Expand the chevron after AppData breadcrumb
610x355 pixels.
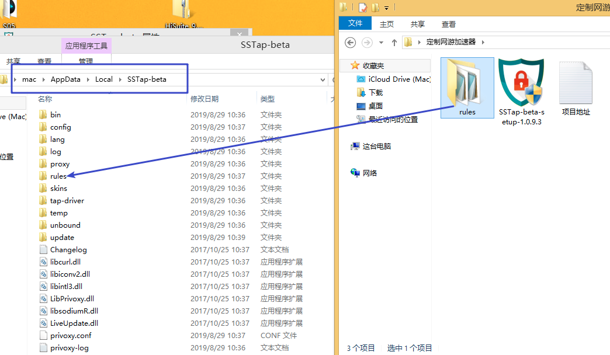coord(88,79)
